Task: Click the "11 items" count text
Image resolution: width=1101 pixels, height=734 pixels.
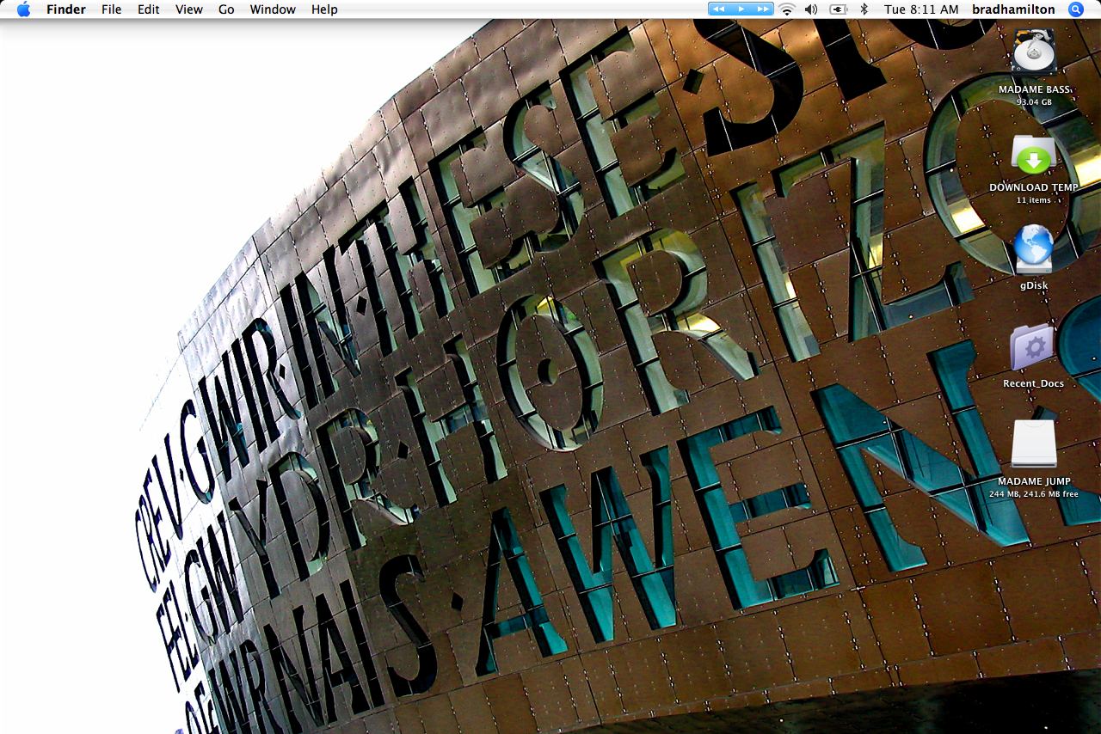Action: click(x=1034, y=200)
